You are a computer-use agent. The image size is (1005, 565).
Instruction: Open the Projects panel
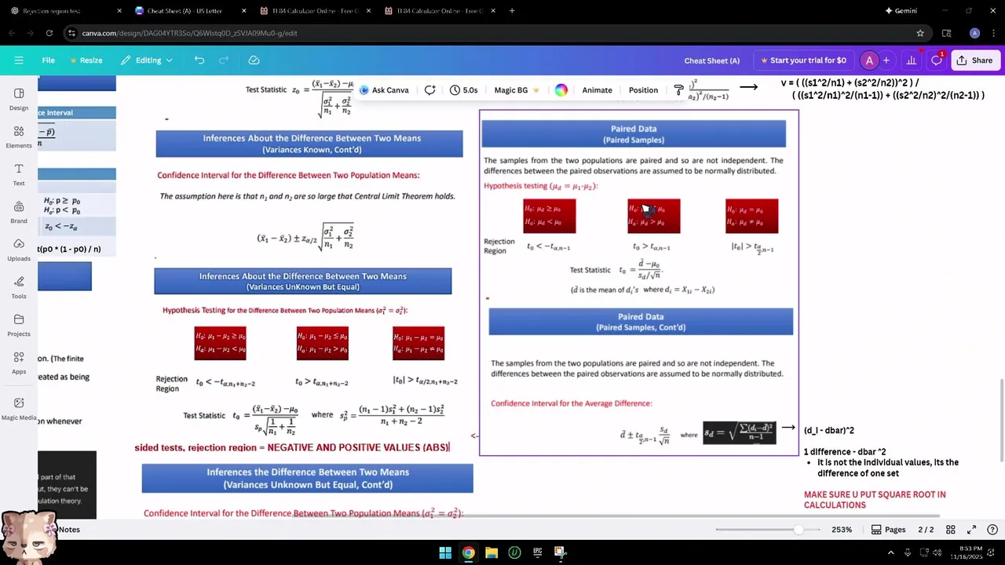pyautogui.click(x=19, y=325)
